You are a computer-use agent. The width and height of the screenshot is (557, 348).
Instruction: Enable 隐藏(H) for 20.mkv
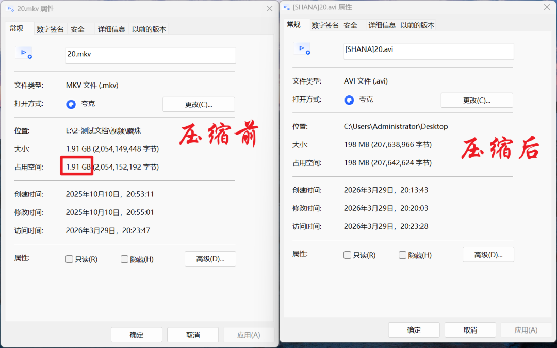tap(123, 259)
